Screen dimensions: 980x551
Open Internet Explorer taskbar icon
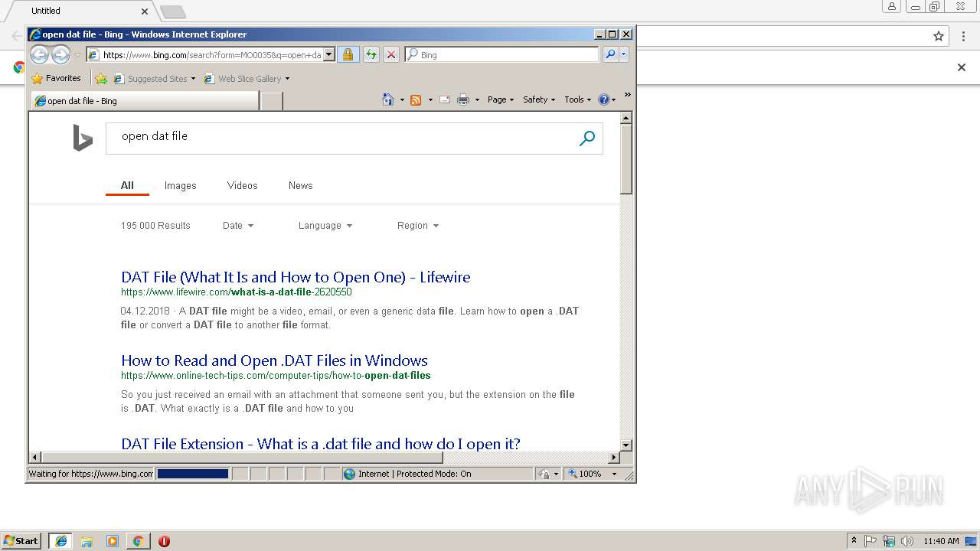pos(60,541)
